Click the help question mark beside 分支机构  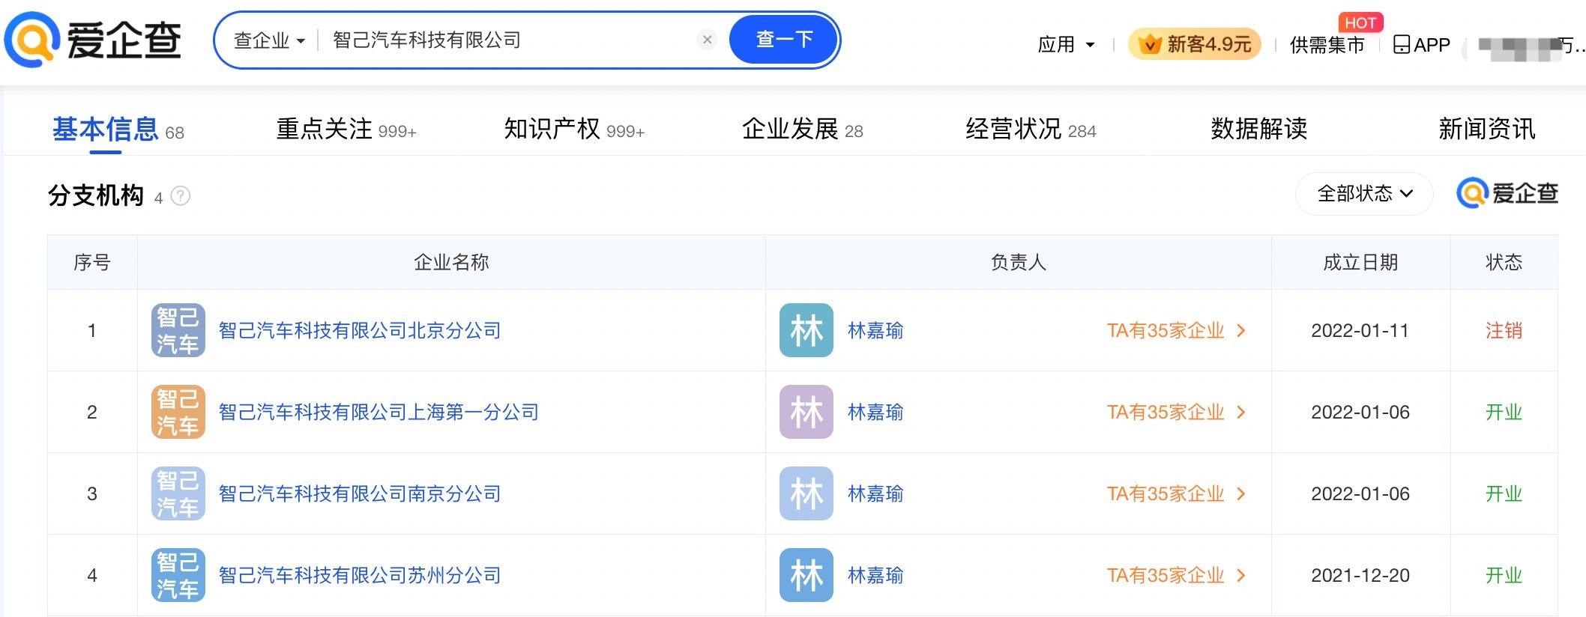181,196
